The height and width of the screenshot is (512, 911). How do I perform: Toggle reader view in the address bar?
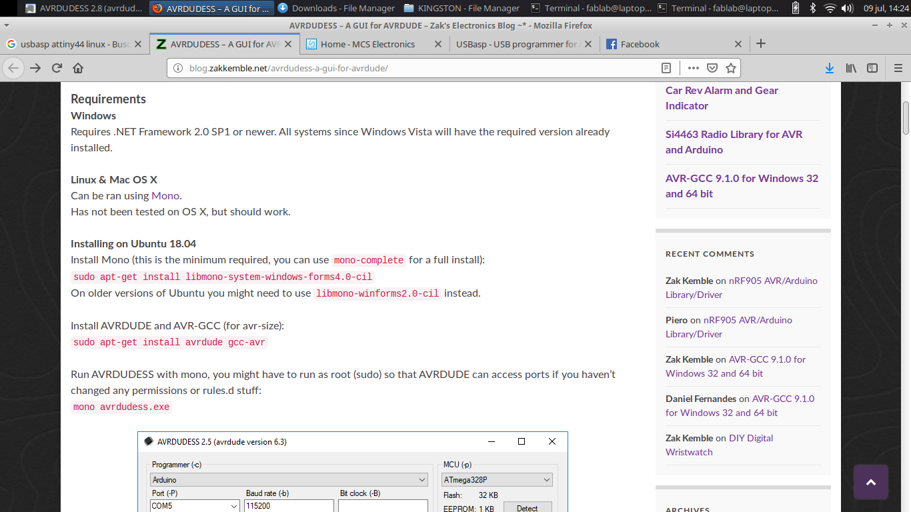click(x=666, y=68)
